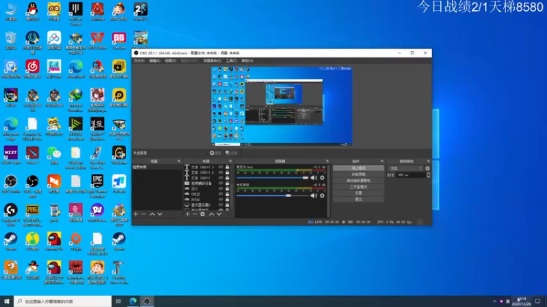This screenshot has height=307, width=547.
Task: Toggle visibility eye of 显示器采集2 source
Action: tap(220, 205)
